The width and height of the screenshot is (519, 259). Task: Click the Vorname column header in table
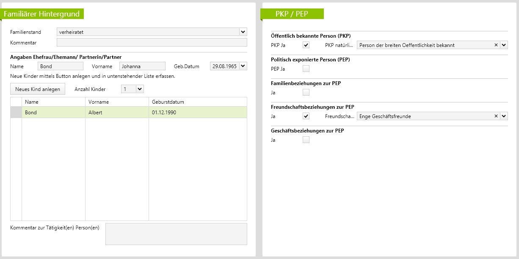(x=117, y=102)
